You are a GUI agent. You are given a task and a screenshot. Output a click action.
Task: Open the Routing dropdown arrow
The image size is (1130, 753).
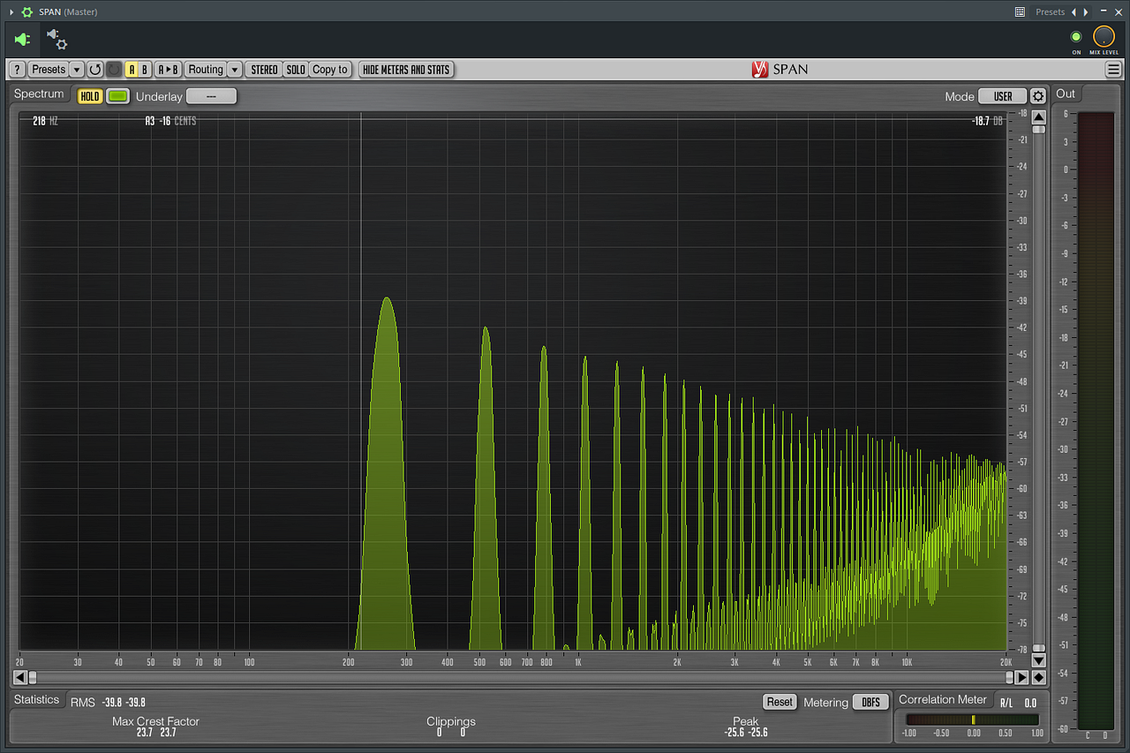point(234,69)
